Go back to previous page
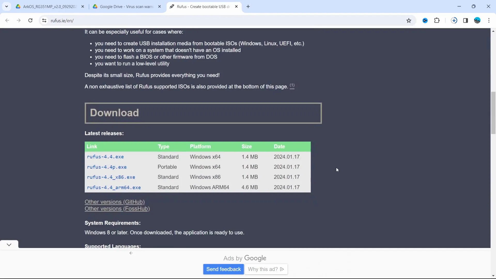Screen dimensions: 496x279 (7, 20)
